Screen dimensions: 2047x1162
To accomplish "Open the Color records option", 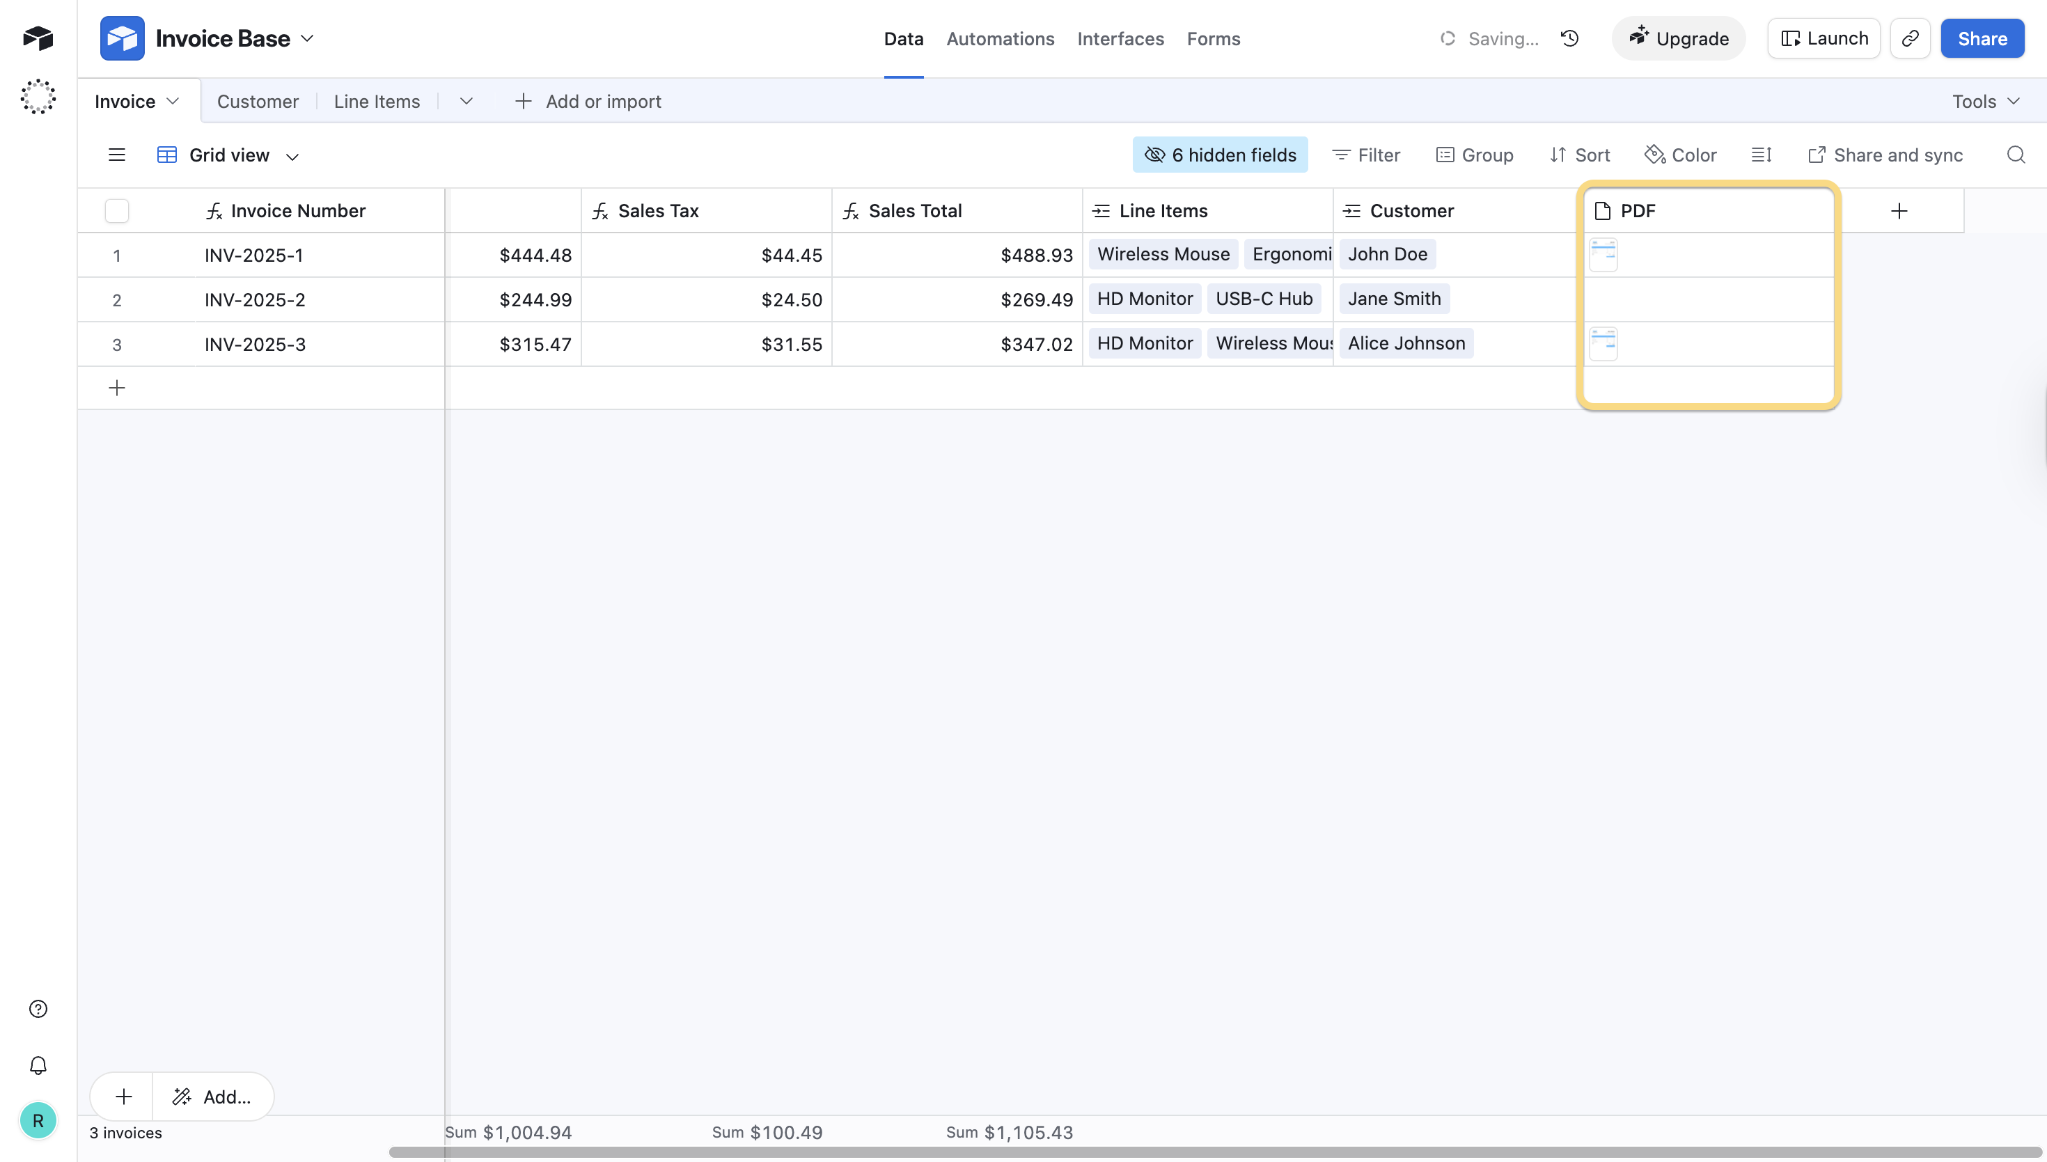I will coord(1681,155).
